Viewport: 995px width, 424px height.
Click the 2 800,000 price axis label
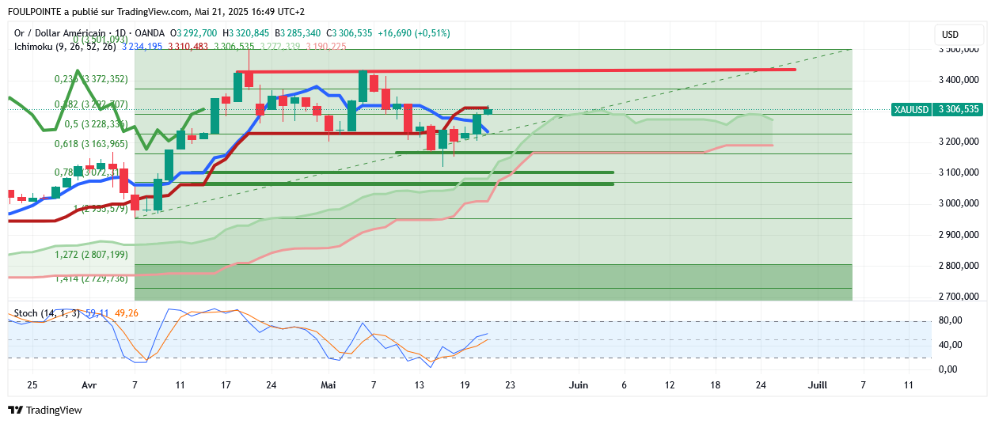click(x=959, y=266)
